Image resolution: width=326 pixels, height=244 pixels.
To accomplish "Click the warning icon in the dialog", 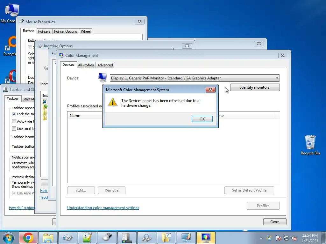I will 113,102.
